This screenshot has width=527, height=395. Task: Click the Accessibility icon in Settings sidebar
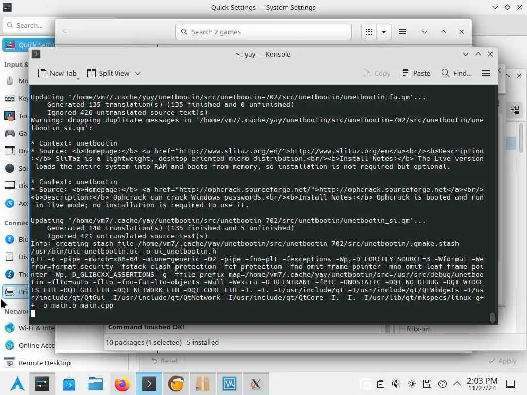point(10,203)
